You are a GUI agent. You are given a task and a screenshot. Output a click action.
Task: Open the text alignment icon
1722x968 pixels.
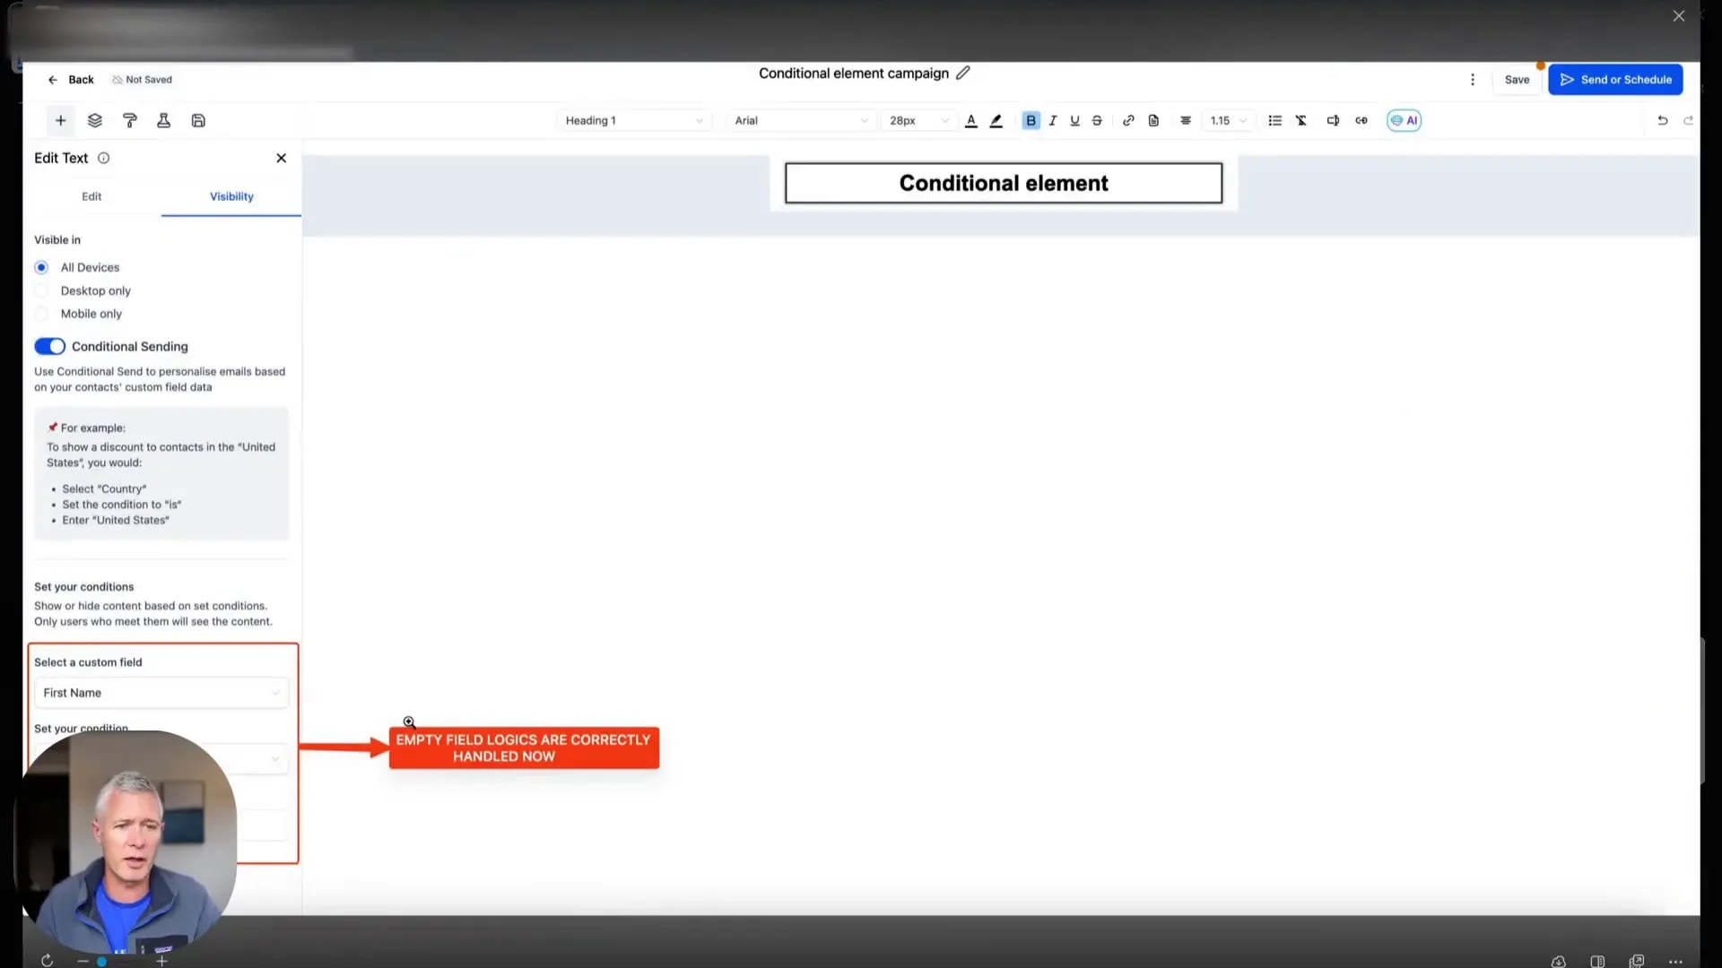point(1186,120)
